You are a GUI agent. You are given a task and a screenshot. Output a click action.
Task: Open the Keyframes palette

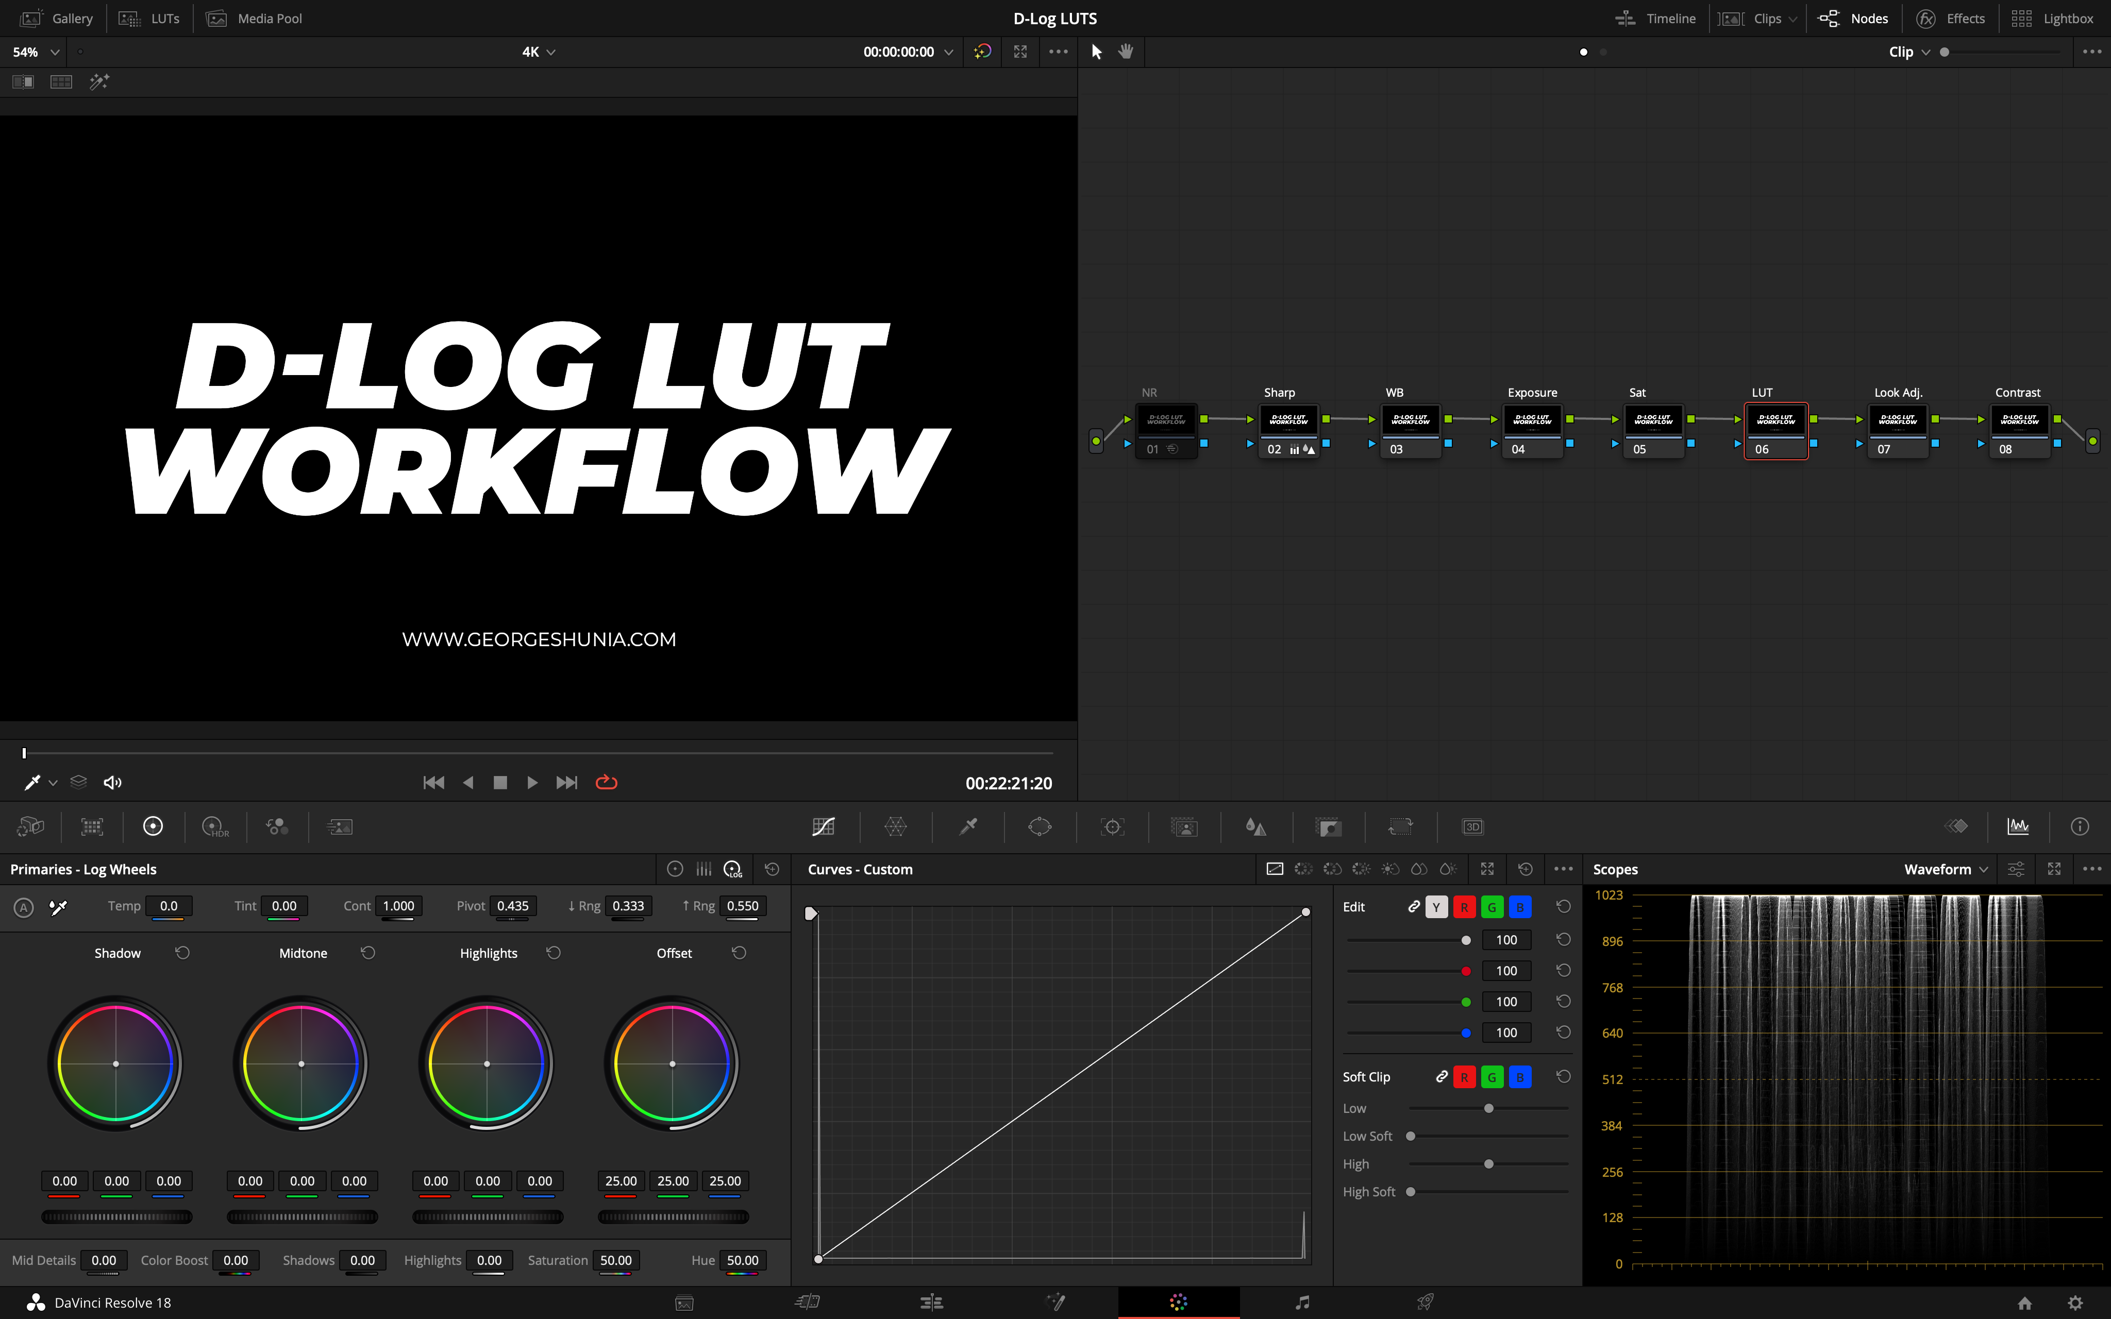click(1956, 826)
